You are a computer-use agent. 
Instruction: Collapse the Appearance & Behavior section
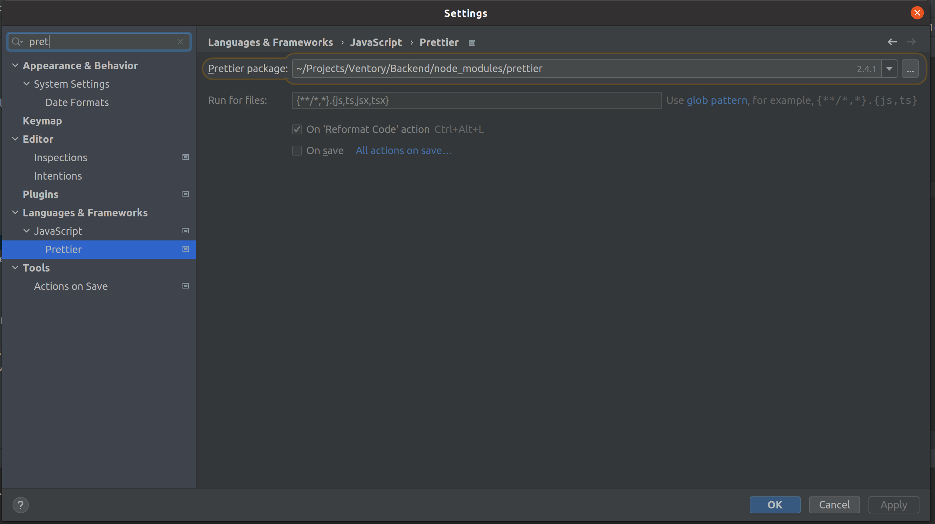(15, 65)
